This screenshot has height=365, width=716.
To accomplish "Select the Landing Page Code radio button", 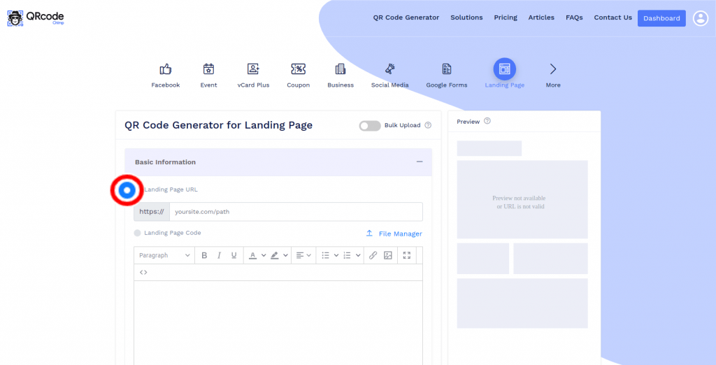I will click(138, 233).
